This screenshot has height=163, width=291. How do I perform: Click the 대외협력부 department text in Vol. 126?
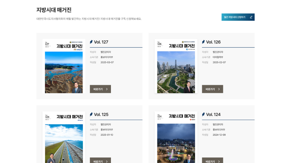pyautogui.click(x=218, y=57)
